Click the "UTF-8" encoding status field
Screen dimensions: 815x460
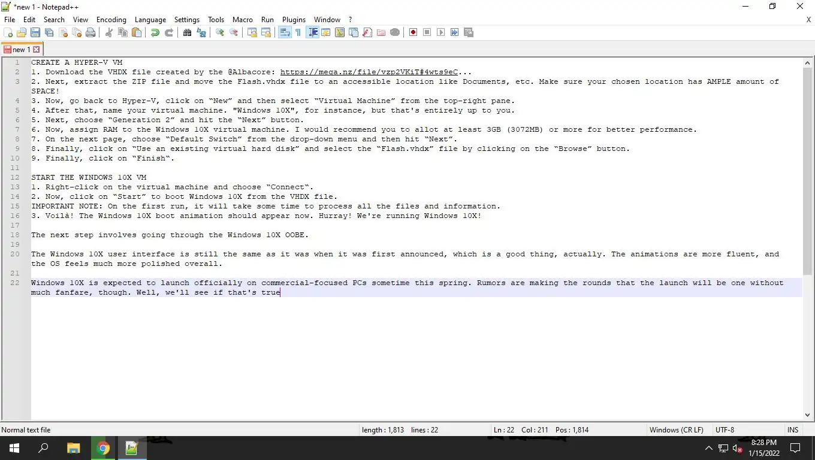click(x=725, y=429)
